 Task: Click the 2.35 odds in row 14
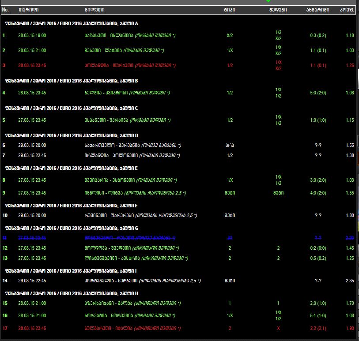[350, 280]
